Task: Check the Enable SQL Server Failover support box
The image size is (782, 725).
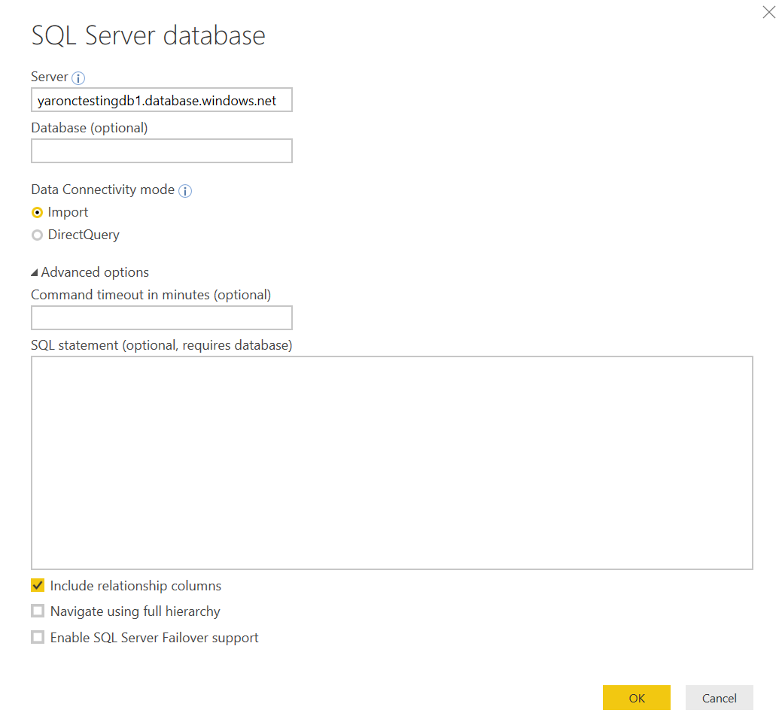Action: pos(38,638)
